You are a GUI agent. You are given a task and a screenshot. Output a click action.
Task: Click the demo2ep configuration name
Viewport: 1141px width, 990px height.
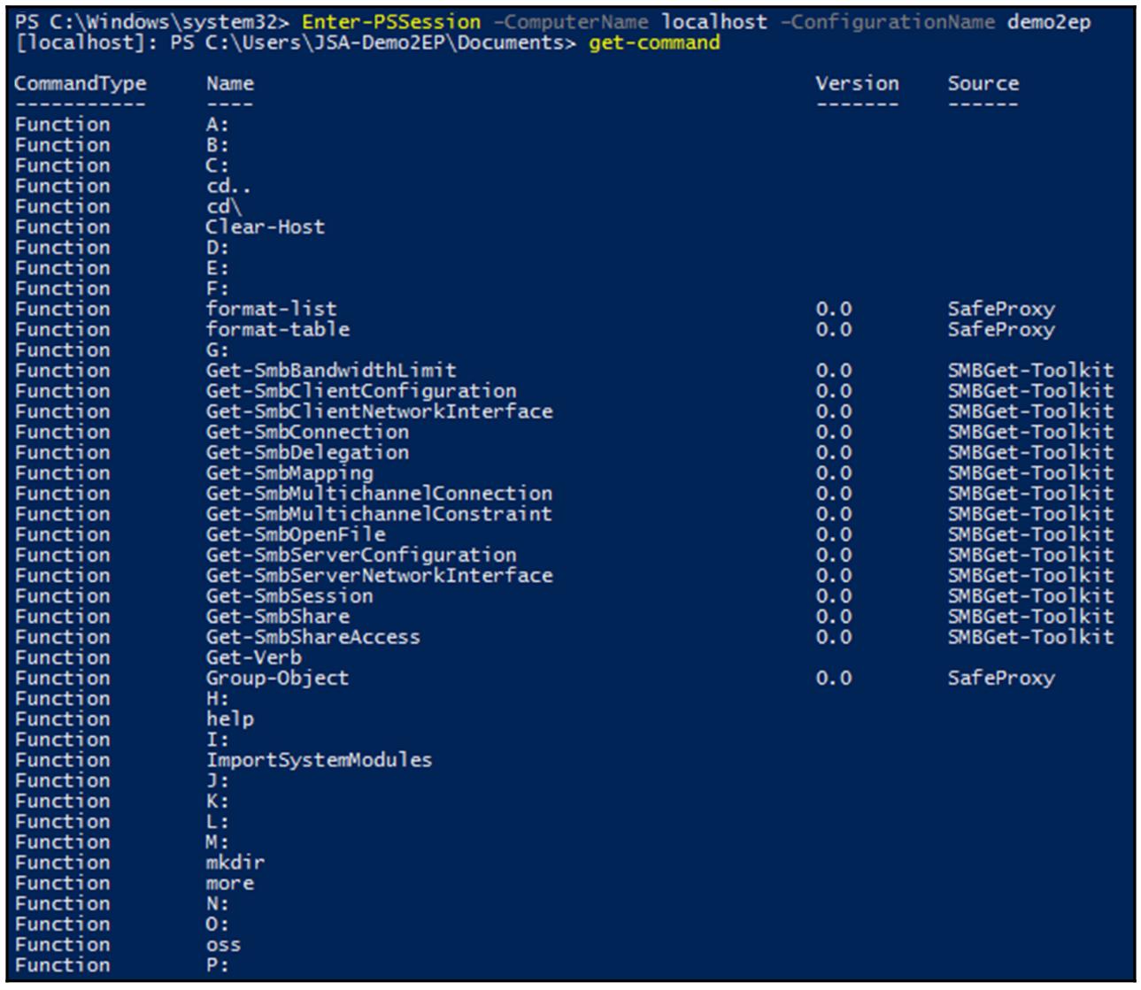(1048, 22)
